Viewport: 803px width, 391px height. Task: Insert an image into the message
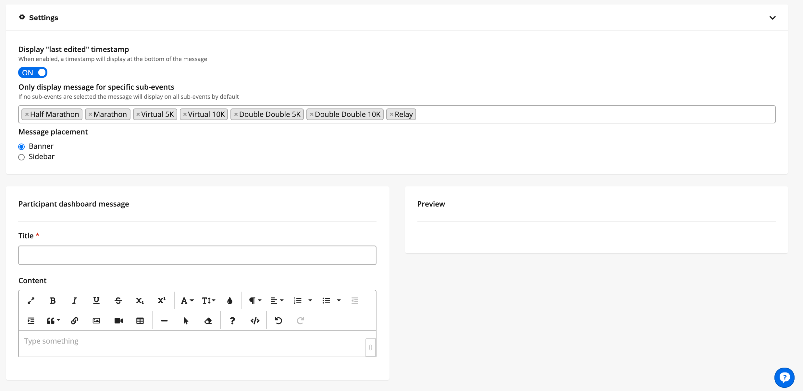[x=96, y=321]
